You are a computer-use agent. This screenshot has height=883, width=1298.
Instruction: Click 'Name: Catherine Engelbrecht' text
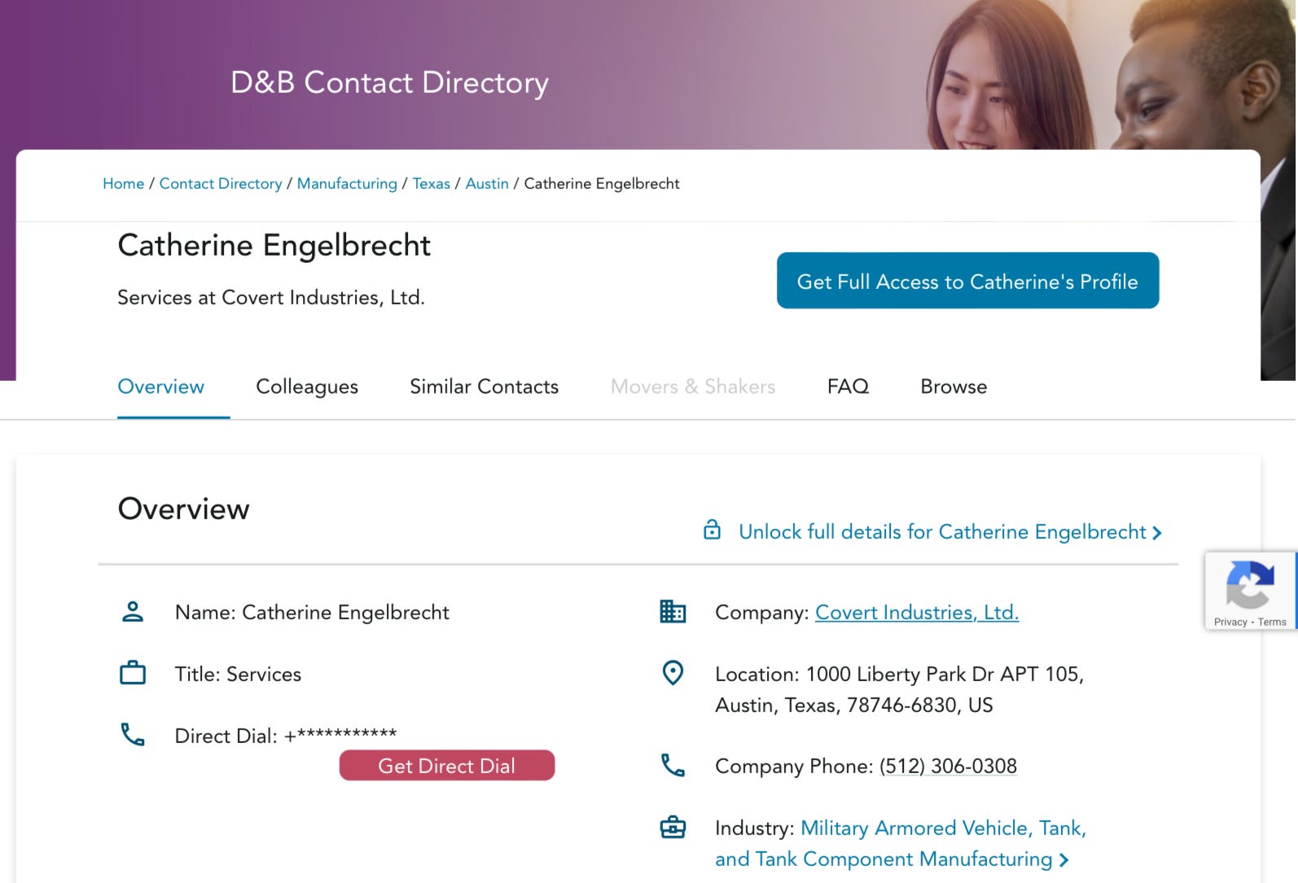312,613
